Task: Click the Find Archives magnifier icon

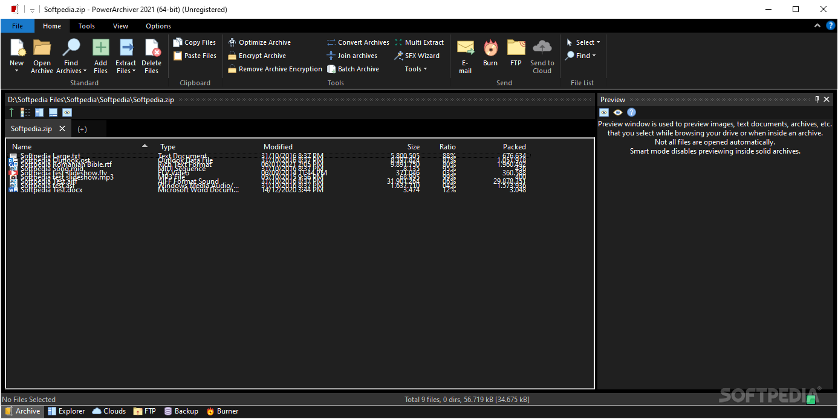Action: click(x=71, y=48)
